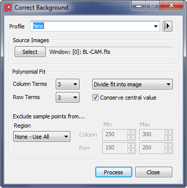Click the red Mira application icon
This screenshot has height=188, width=187.
click(8, 8)
